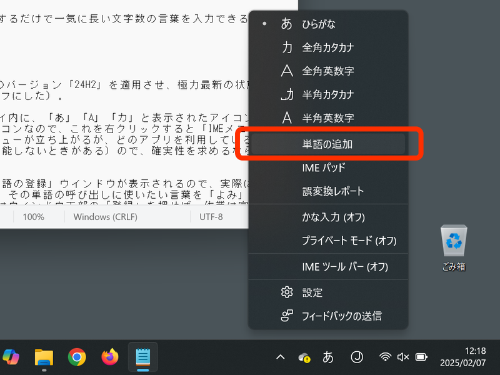Launch Google Chrome from the taskbar
Viewport: 500px width, 375px height.
(76, 357)
